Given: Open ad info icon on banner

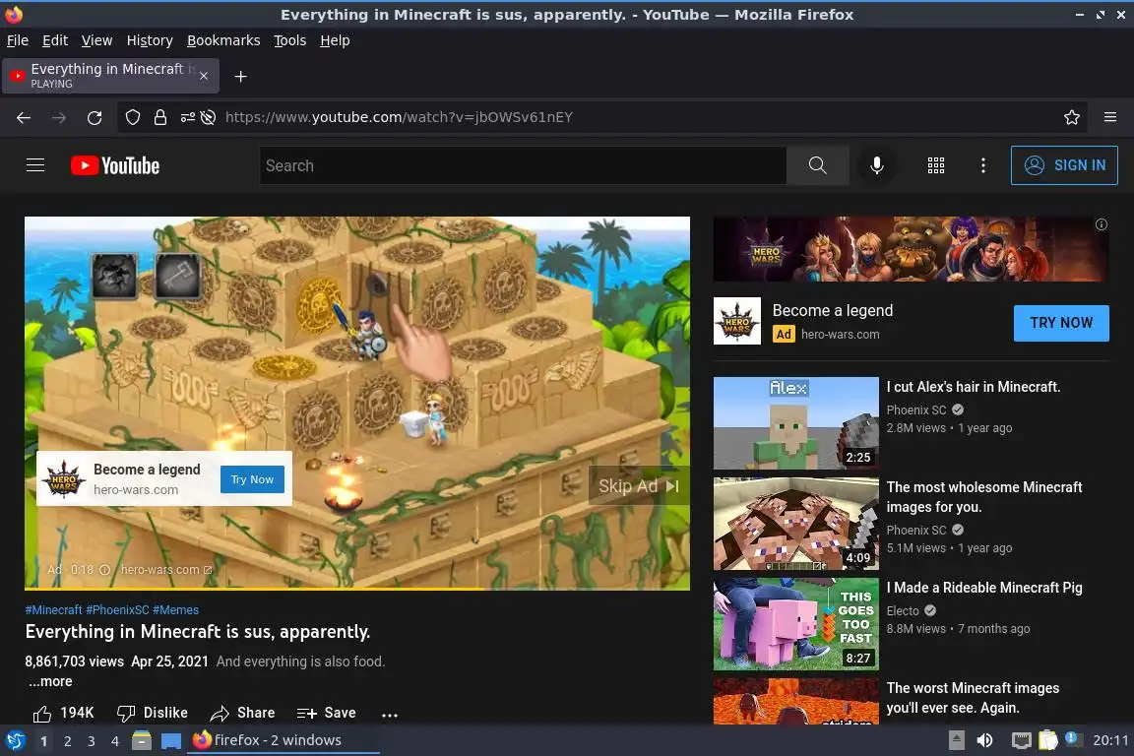Looking at the screenshot, I should 1101,224.
